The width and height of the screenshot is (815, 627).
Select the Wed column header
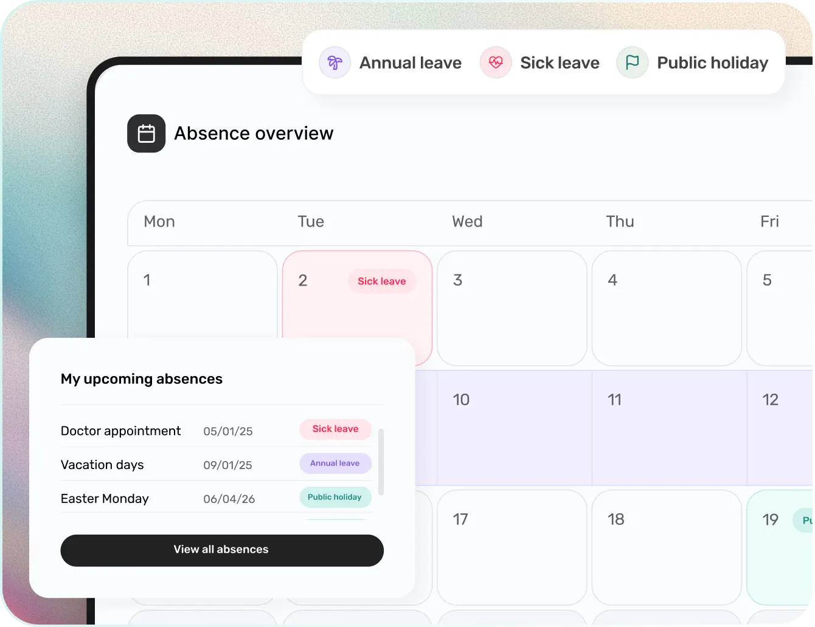click(x=467, y=222)
